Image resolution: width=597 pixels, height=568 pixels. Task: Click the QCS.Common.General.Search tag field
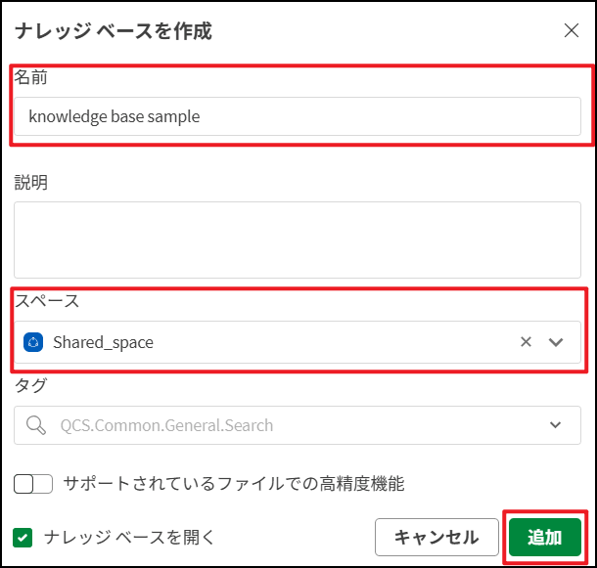click(x=298, y=425)
